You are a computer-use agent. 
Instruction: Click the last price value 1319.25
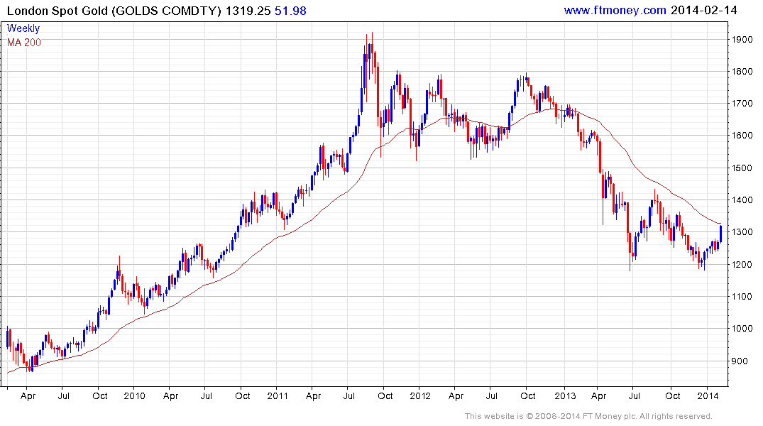click(x=248, y=11)
